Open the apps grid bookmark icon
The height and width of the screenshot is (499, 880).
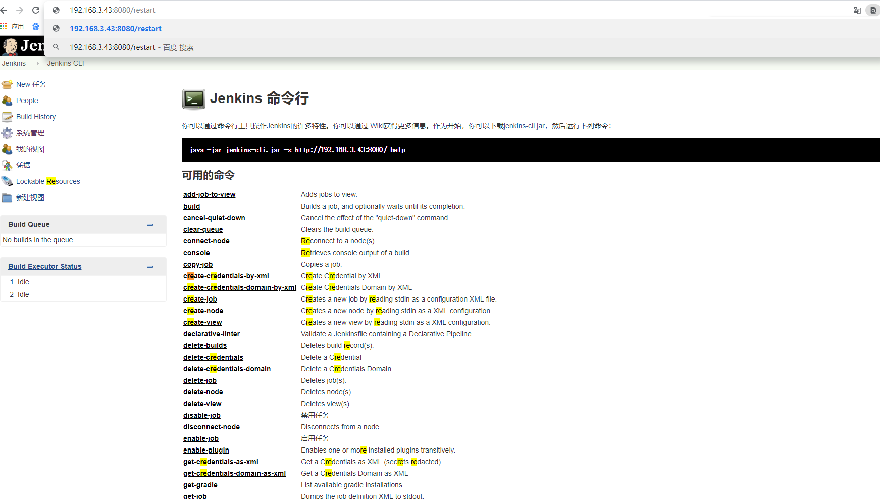click(x=4, y=26)
